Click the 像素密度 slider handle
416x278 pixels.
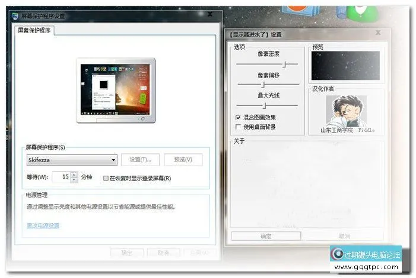click(285, 63)
